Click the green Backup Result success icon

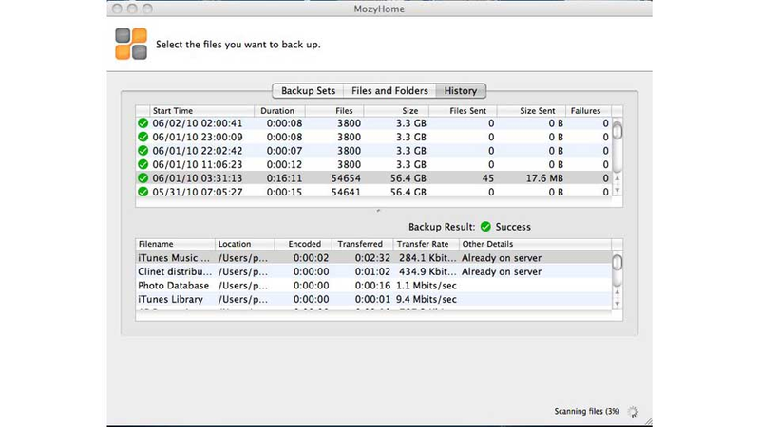coord(485,227)
